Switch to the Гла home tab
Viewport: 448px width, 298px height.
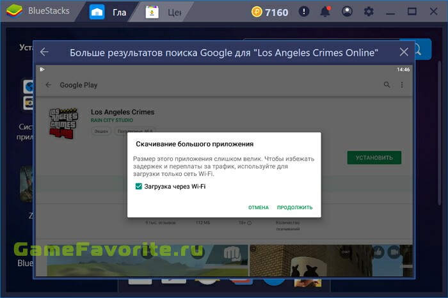click(x=108, y=12)
